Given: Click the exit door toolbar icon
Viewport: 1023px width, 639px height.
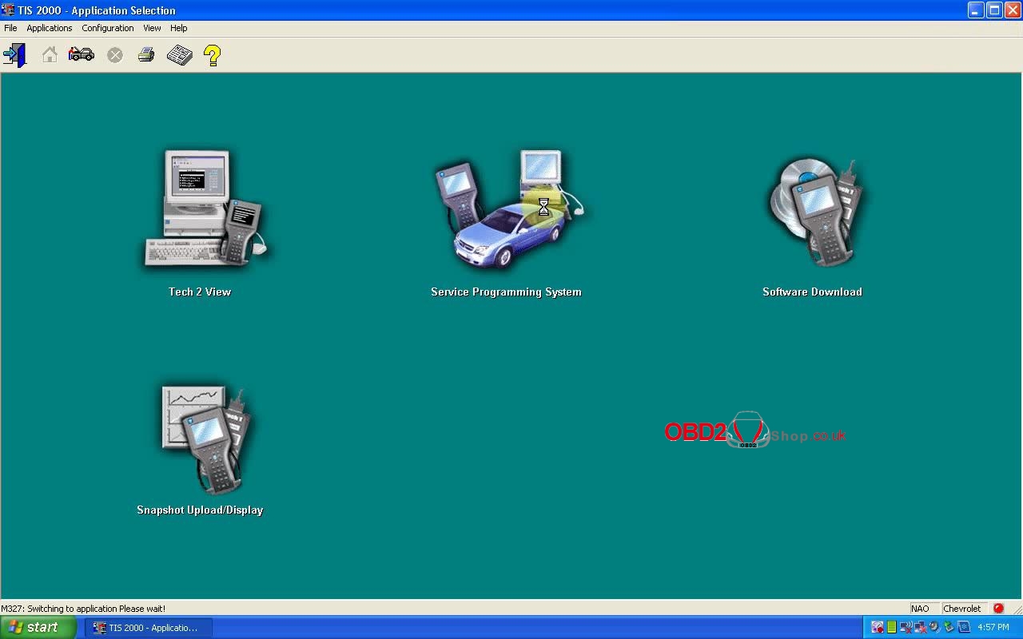Looking at the screenshot, I should pyautogui.click(x=15, y=55).
